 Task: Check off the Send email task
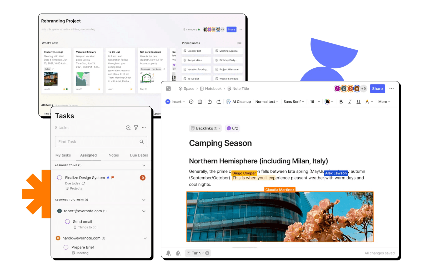point(67,222)
